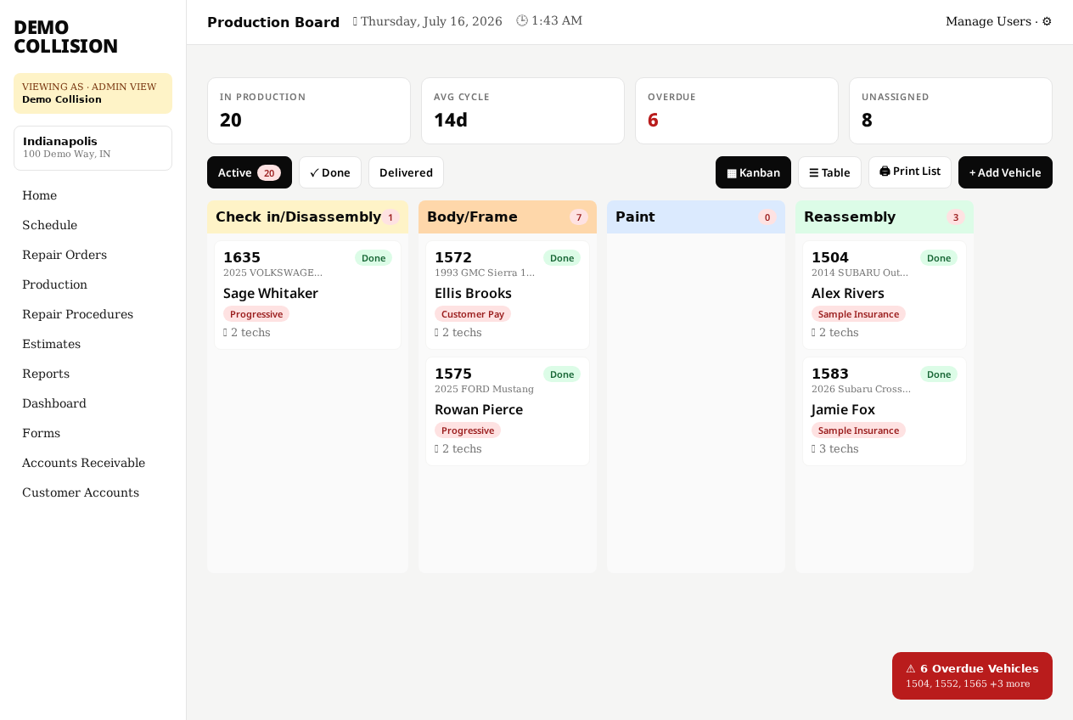1073x720 pixels.
Task: Click Customer Pay tag on Ellis Brooks card
Action: [473, 314]
